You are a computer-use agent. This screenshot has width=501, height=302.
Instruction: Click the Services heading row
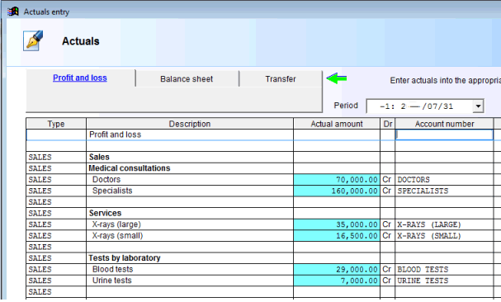pyautogui.click(x=190, y=213)
